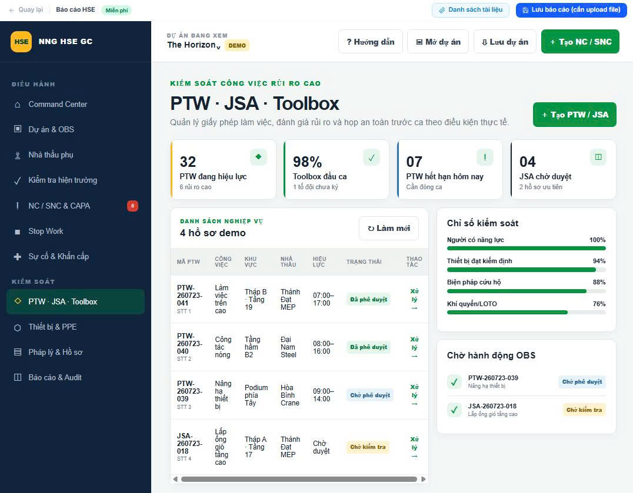The width and height of the screenshot is (633, 493).
Task: Click the Dự án & OBS sidebar icon
Action: click(18, 129)
